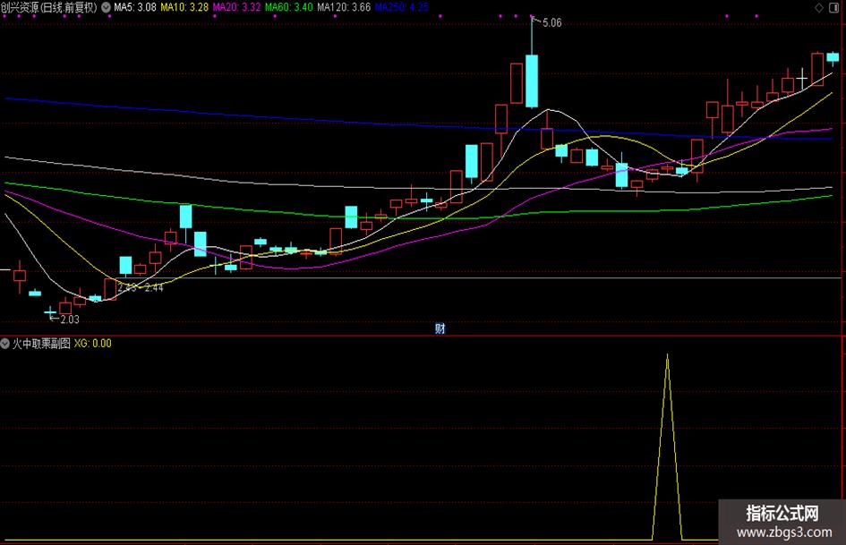This screenshot has height=545, width=846.
Task: Click the 2.03 lowest price label
Action: point(70,319)
